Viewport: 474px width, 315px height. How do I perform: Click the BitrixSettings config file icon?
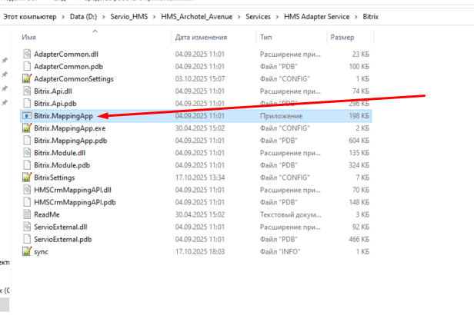pyautogui.click(x=27, y=177)
